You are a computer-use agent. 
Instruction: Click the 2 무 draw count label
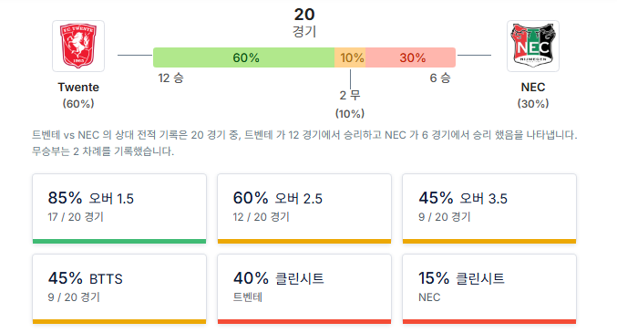[x=350, y=95]
